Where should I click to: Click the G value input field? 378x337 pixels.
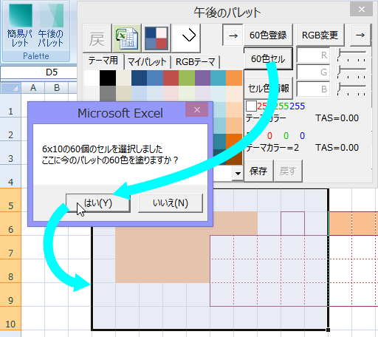pos(313,72)
